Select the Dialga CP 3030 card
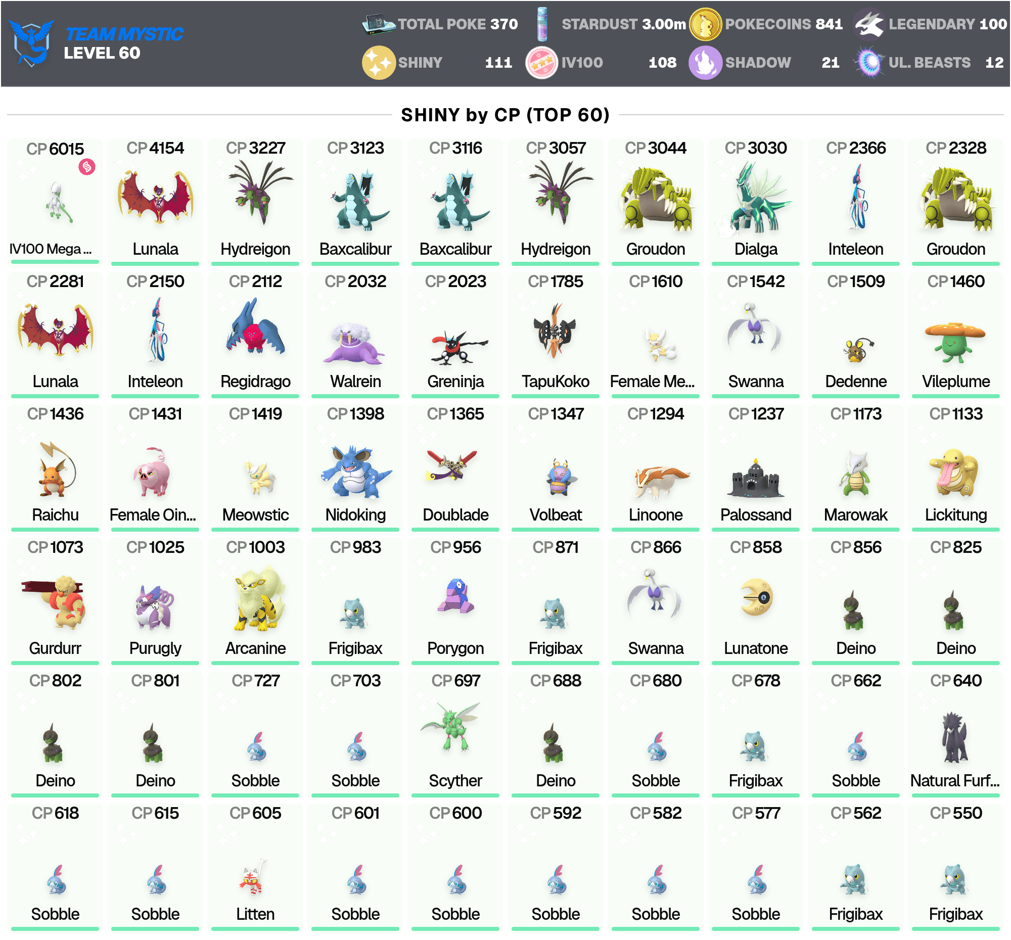The image size is (1011, 940). point(755,201)
